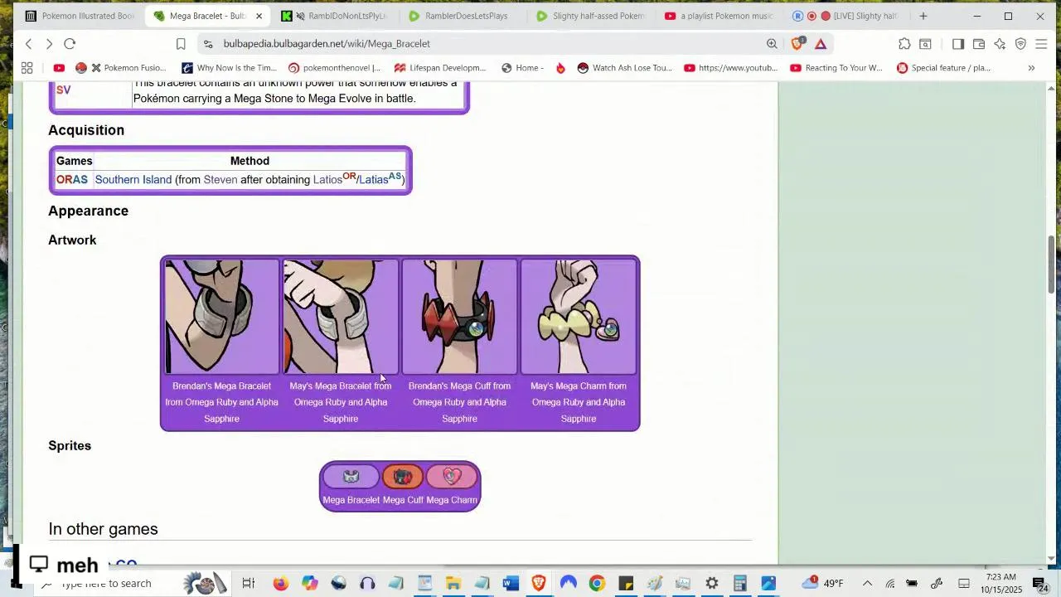Open Special feature bookmark

pyautogui.click(x=943, y=68)
